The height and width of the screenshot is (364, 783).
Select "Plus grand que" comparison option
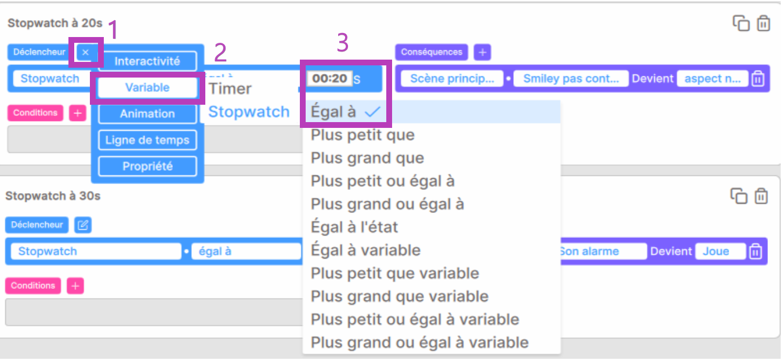pos(367,158)
